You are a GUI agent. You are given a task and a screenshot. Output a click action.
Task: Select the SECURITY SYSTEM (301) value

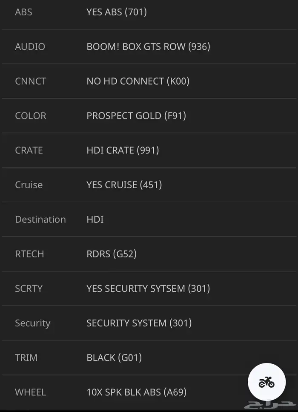[x=139, y=323]
